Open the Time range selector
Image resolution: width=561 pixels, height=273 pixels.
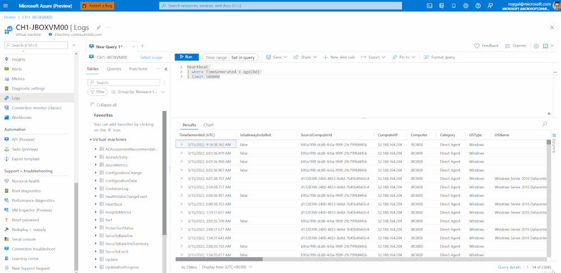pos(230,57)
